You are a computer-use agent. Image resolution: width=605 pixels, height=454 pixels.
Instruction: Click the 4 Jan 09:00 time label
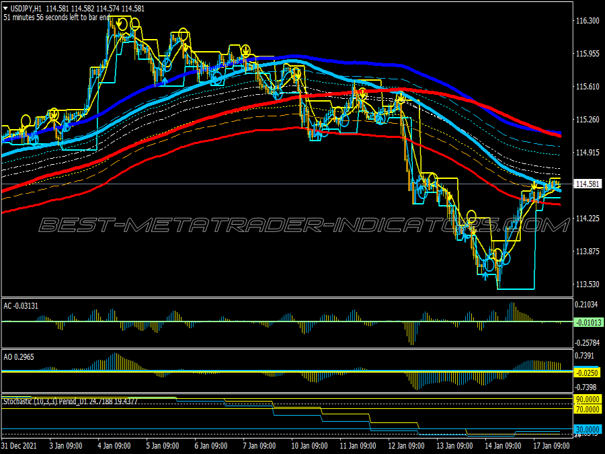coord(114,445)
